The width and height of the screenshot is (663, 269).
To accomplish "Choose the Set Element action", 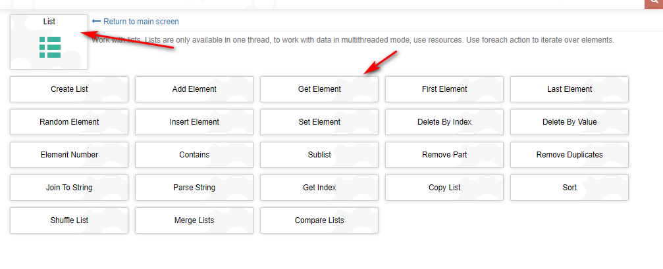I will point(319,122).
